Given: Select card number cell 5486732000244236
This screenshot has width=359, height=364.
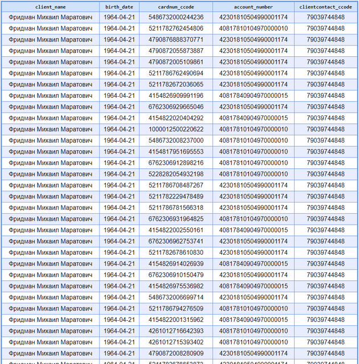Looking at the screenshot, I should click(176, 17).
